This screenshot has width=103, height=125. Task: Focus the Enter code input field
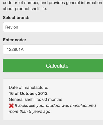point(53,49)
